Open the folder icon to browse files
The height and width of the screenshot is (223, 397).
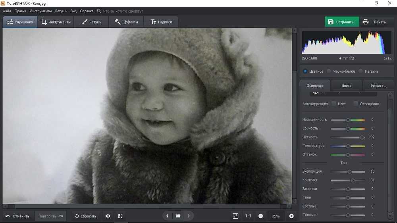click(178, 216)
